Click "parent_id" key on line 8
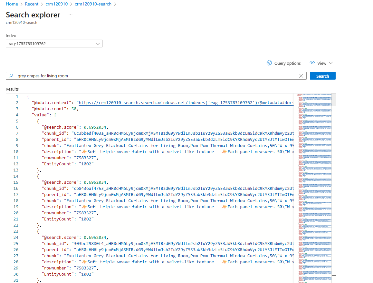373x283 pixels. (x=55, y=140)
